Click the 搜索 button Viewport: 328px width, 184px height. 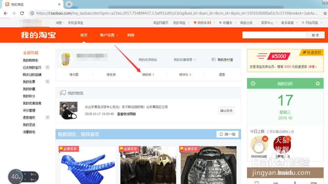[316, 35]
